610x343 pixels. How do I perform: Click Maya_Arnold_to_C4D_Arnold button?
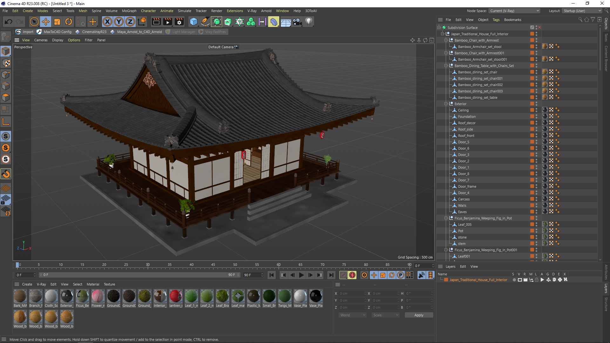136,32
